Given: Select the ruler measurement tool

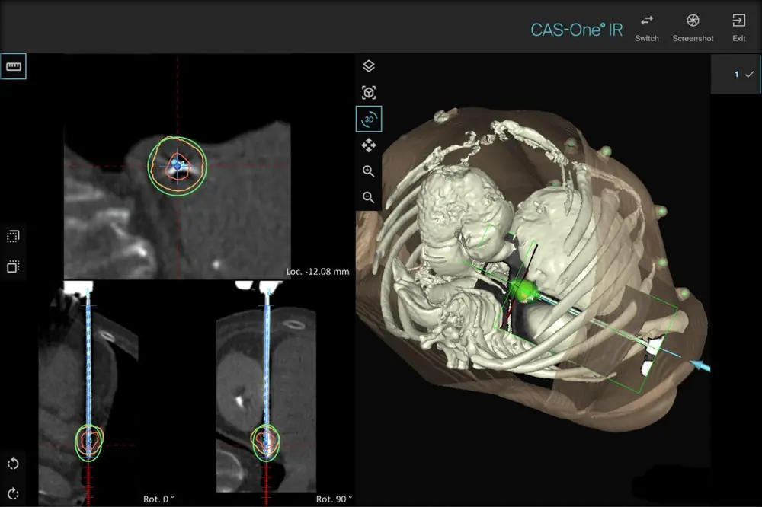Looking at the screenshot, I should [x=13, y=66].
